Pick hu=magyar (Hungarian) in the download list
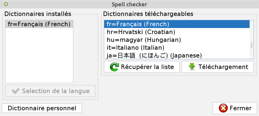Viewport: 259px width, 116px height. (177, 40)
